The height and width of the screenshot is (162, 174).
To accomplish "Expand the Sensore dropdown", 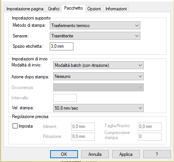I will point(95,36).
